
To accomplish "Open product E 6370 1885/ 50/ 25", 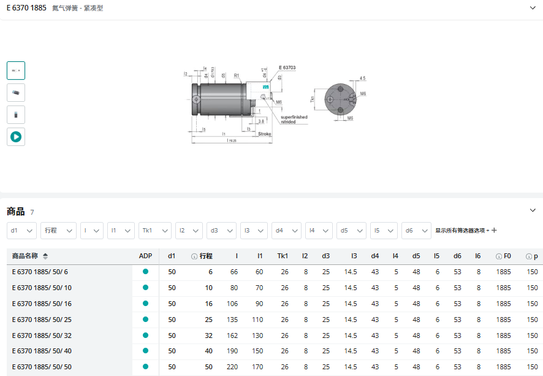I will pyautogui.click(x=42, y=320).
